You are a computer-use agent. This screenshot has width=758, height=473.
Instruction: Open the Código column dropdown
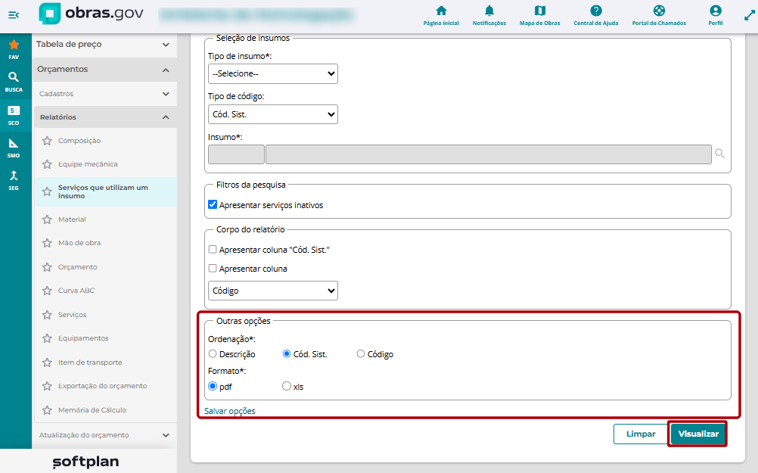272,291
